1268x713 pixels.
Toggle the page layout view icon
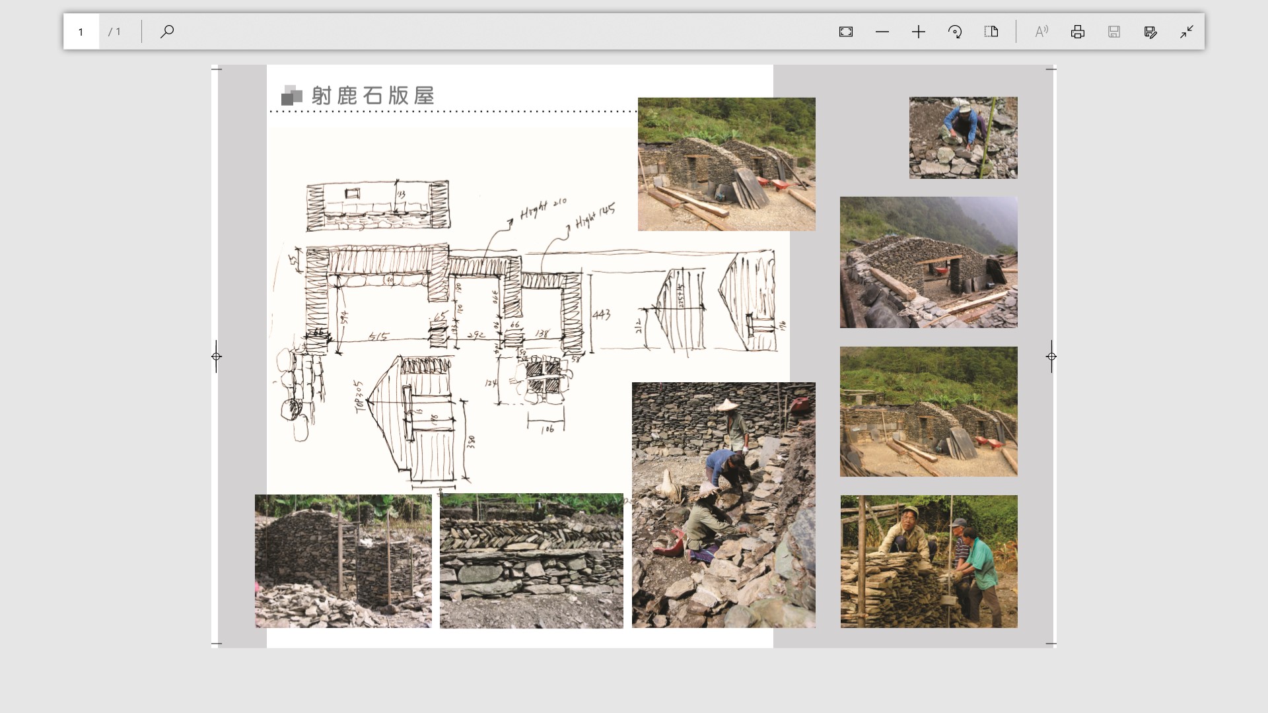coord(991,32)
